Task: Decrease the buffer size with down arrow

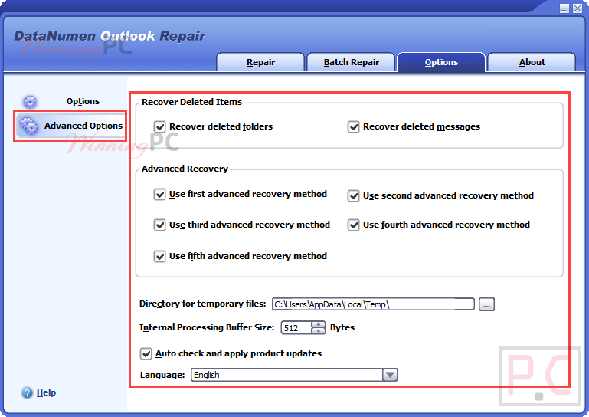Action: 318,331
